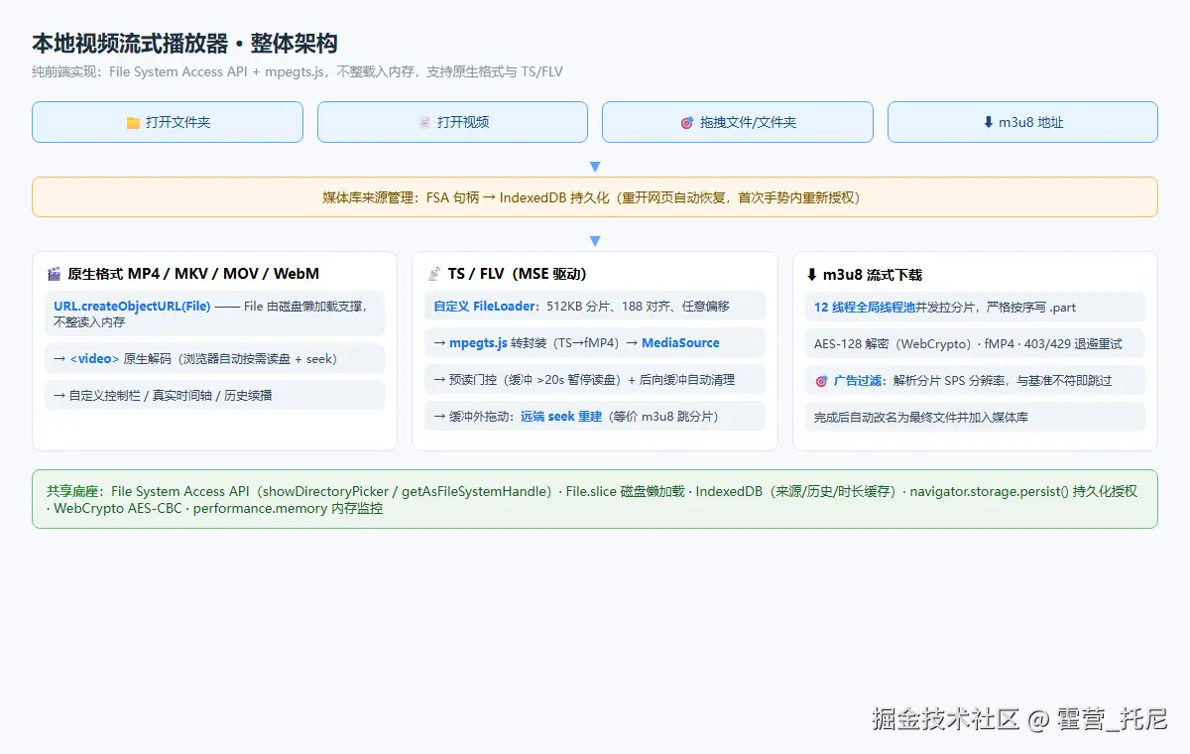Screen dimensions: 1190x754
Task: Click the heading 原生格式 MP4 / MKV / MOV / WebM
Action: pyautogui.click(x=193, y=274)
